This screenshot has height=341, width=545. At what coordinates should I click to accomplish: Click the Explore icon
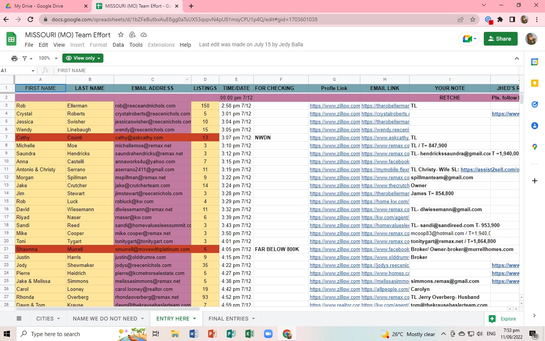coord(492,319)
